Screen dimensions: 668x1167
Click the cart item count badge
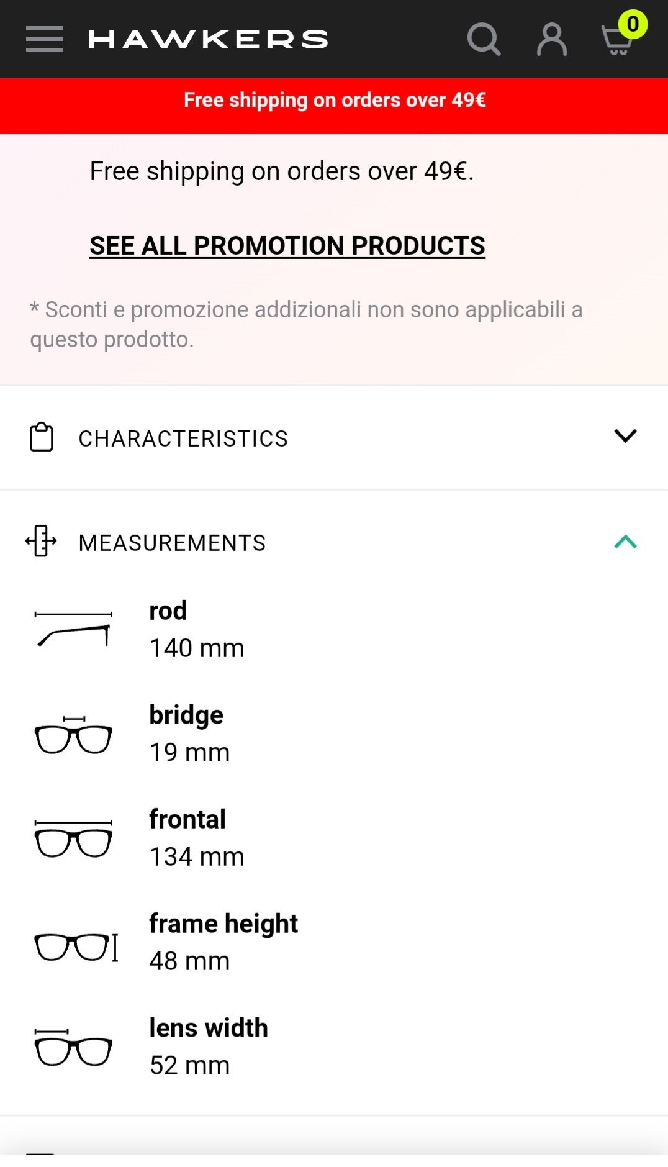pyautogui.click(x=633, y=24)
